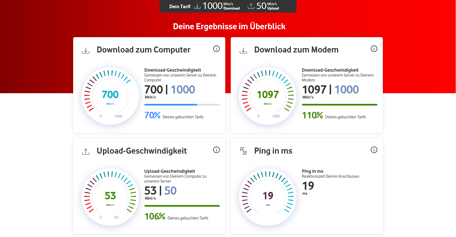
Task: Open info for Download zum Computer
Action: pyautogui.click(x=216, y=49)
